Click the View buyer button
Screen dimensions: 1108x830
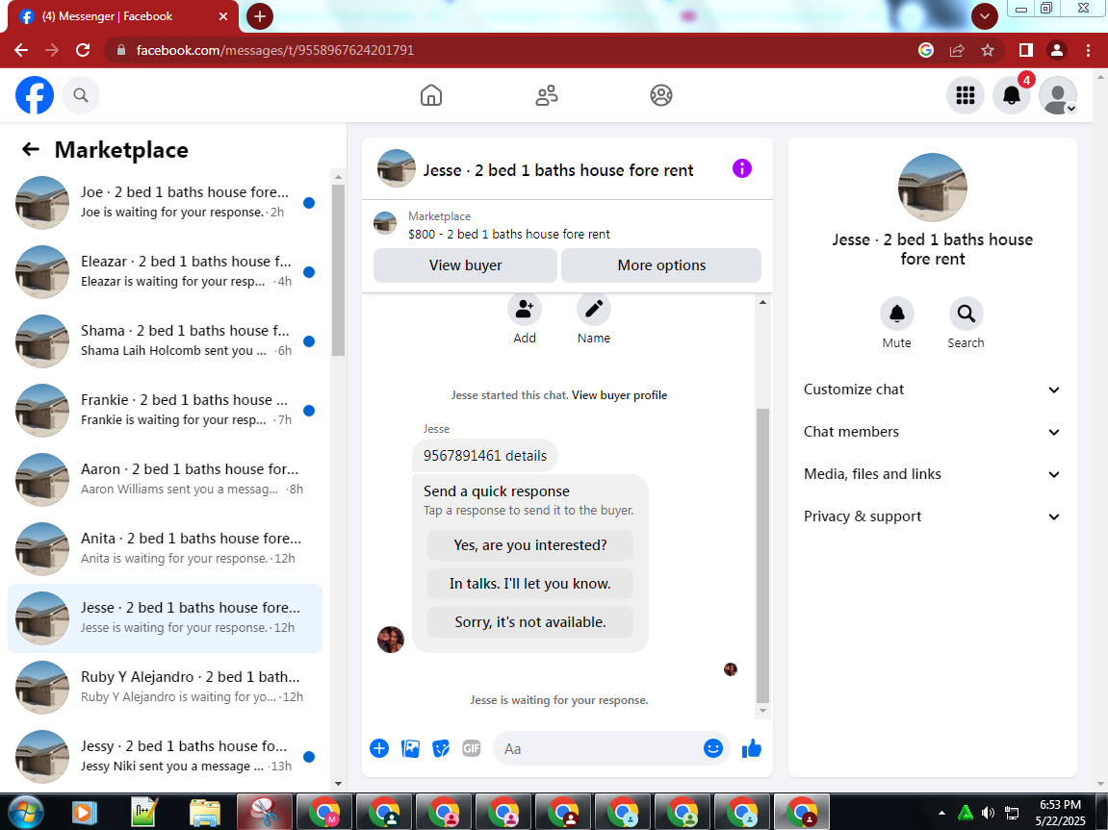tap(465, 265)
